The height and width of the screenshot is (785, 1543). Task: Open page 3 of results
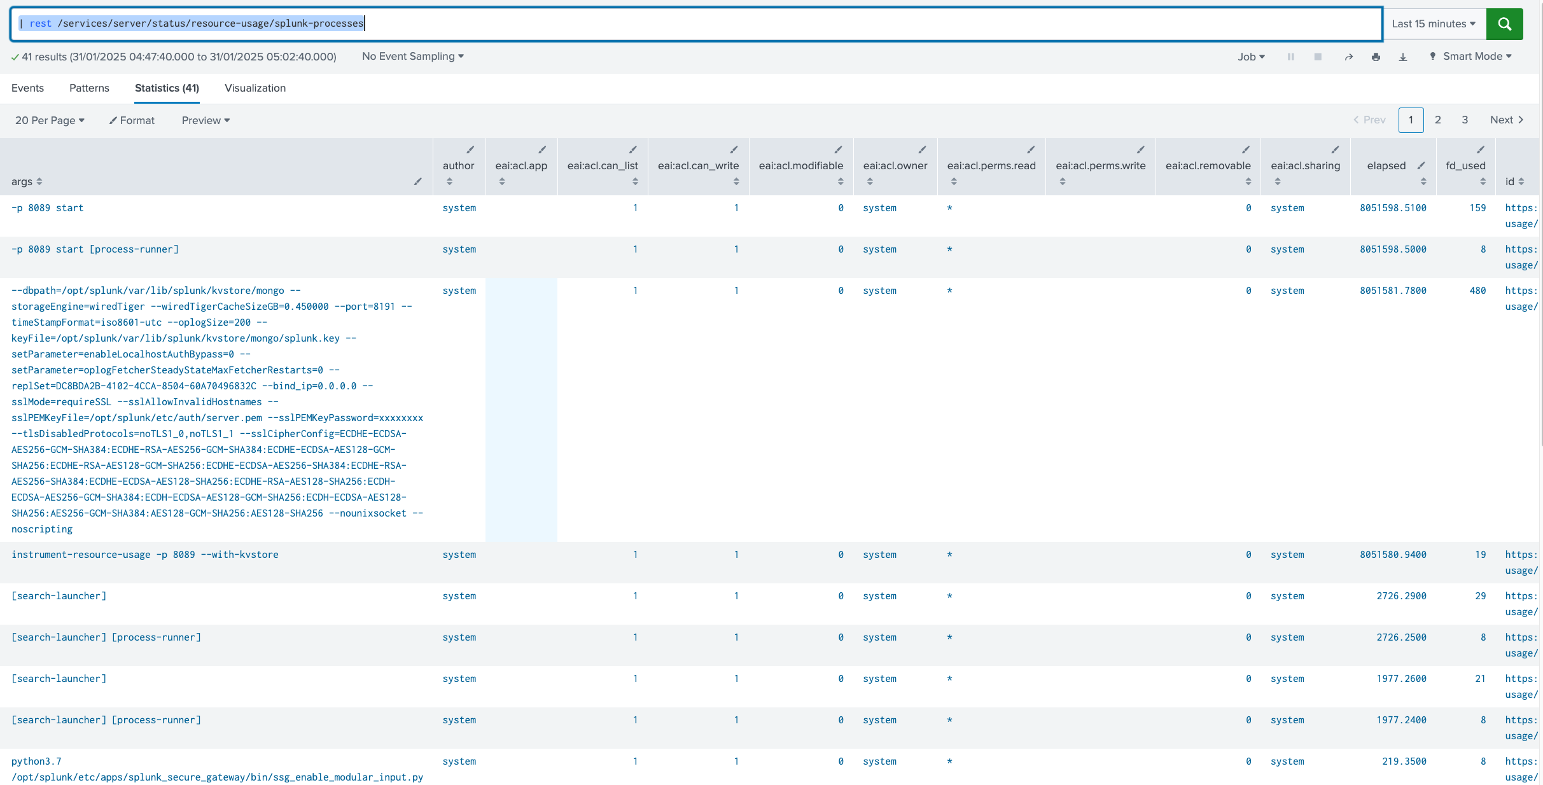1465,120
